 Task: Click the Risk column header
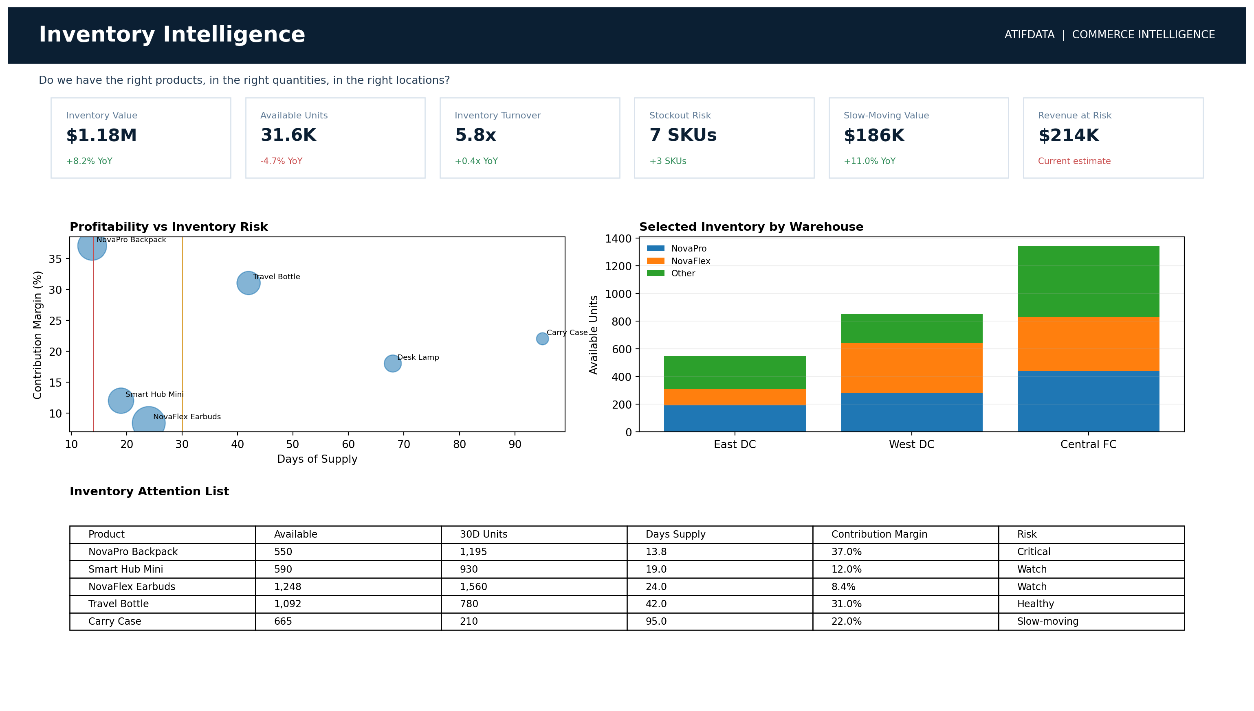[x=1091, y=534]
